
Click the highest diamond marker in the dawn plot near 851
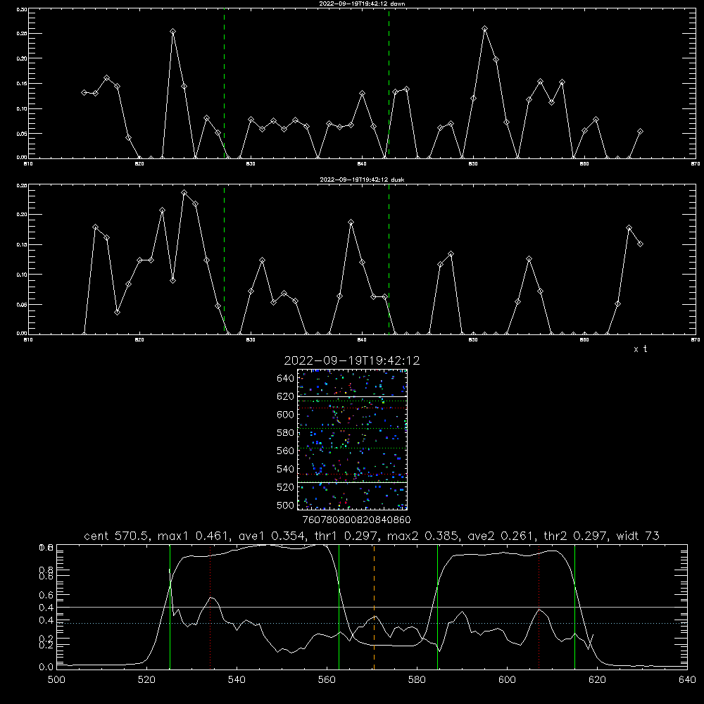[x=484, y=29]
